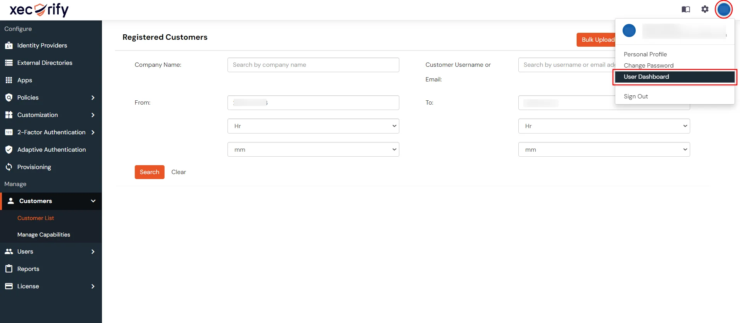Click the From date input field
The height and width of the screenshot is (323, 740).
(x=313, y=103)
